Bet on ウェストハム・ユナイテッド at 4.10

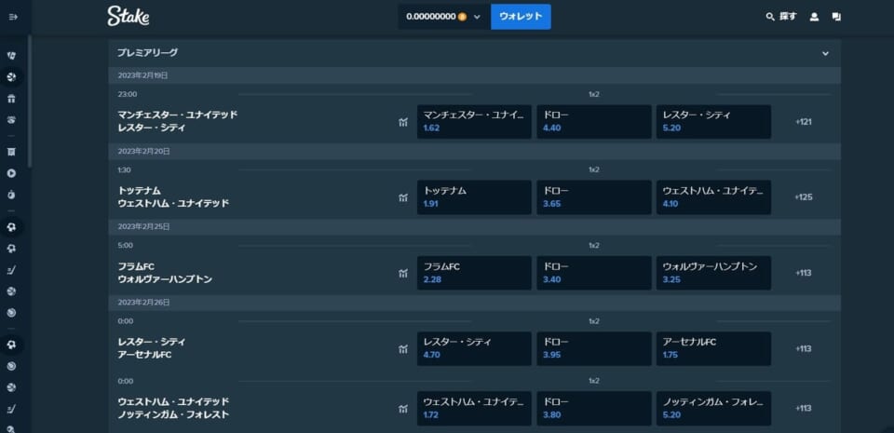point(714,197)
